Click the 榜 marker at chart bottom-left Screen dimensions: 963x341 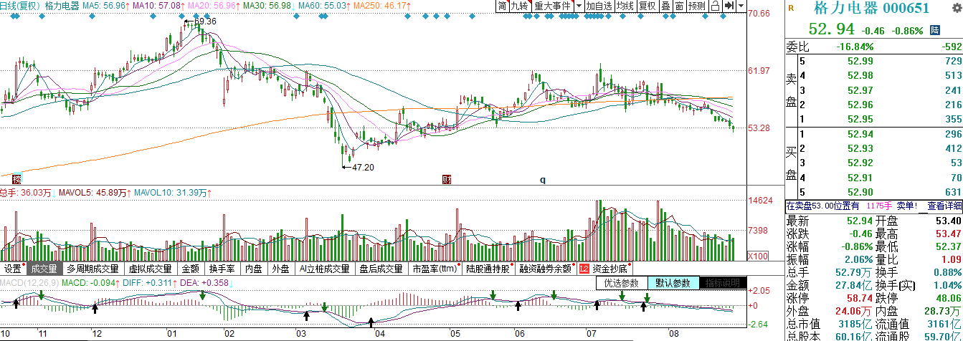[x=17, y=178]
